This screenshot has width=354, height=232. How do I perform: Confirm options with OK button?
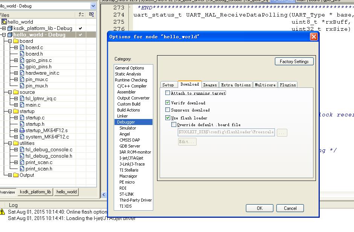pyautogui.click(x=259, y=208)
